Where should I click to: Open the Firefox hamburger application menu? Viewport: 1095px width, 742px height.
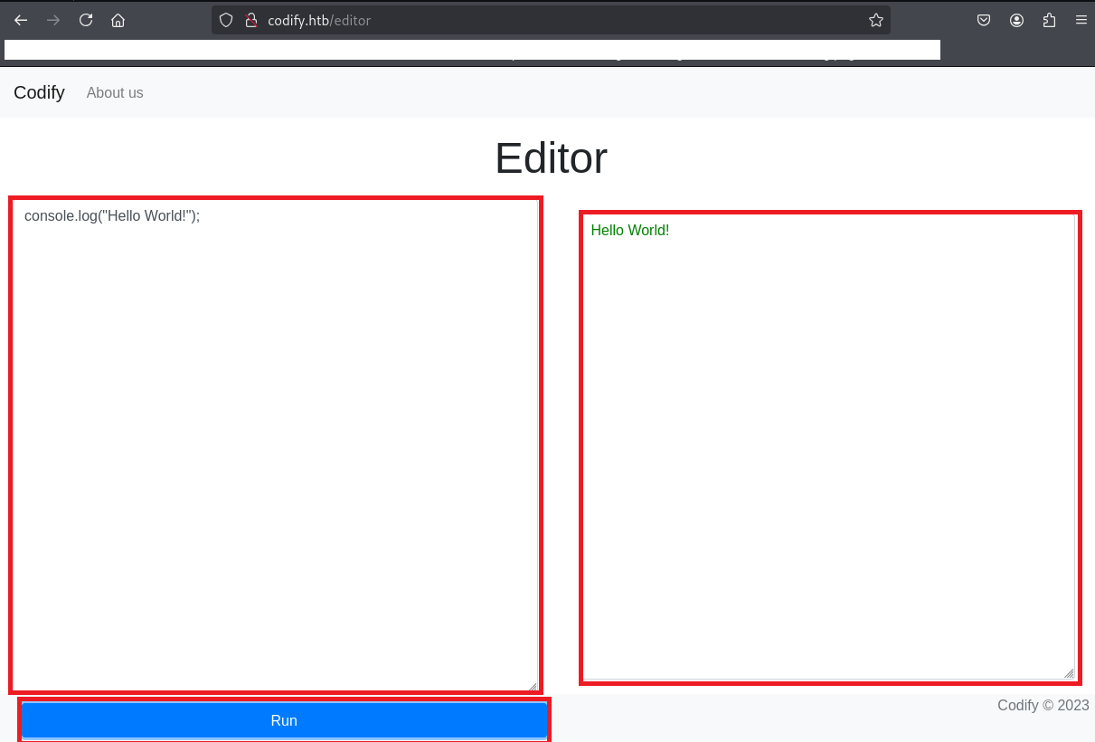pos(1081,20)
